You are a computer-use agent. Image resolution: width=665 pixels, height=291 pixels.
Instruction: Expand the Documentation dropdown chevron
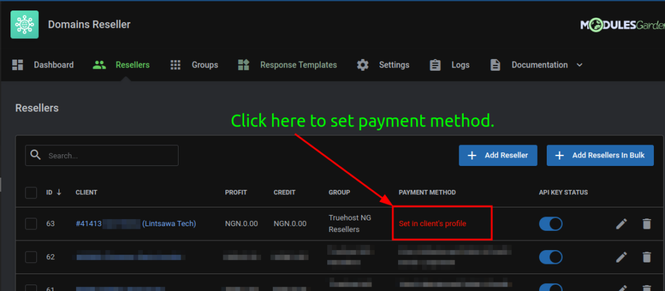(x=579, y=65)
